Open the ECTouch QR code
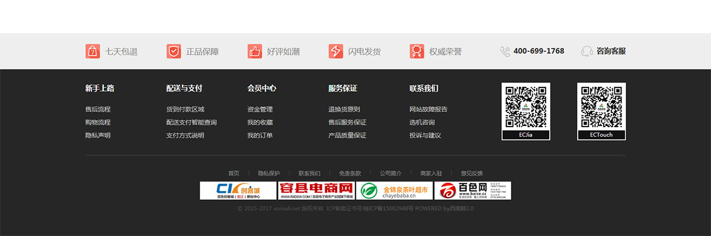This screenshot has height=236, width=711. pos(601,111)
